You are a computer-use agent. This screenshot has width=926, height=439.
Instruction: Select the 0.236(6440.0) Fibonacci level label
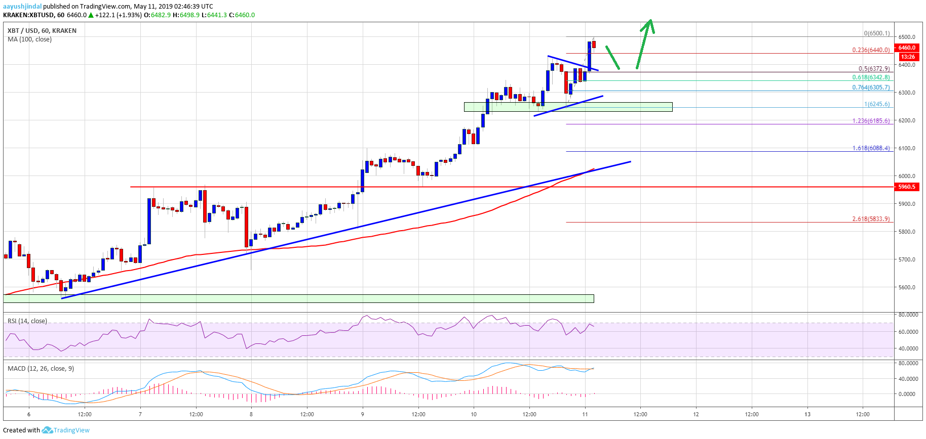[x=871, y=50]
